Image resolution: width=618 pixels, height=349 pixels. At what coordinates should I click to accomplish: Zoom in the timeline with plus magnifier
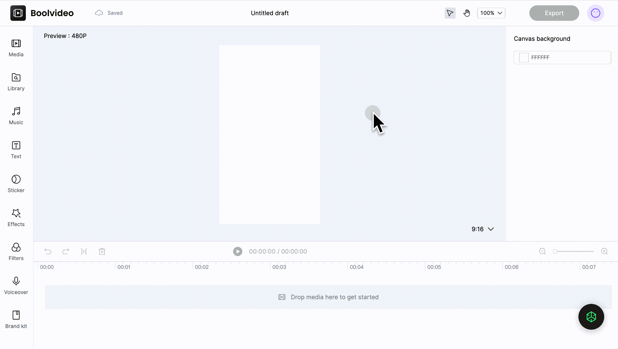pyautogui.click(x=604, y=251)
